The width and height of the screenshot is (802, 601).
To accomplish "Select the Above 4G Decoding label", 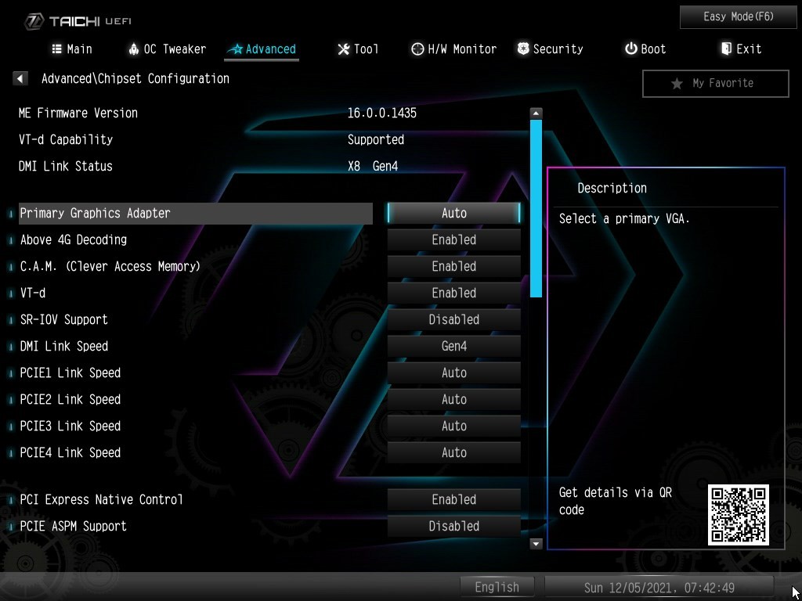I will click(x=73, y=239).
